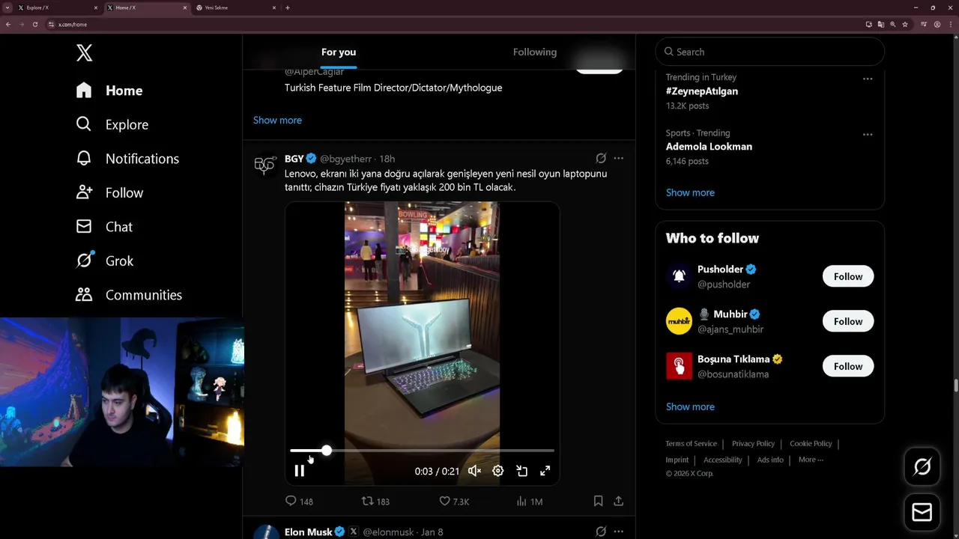Open more options for #ZeynepAtılgan trend
The width and height of the screenshot is (959, 539).
868,79
